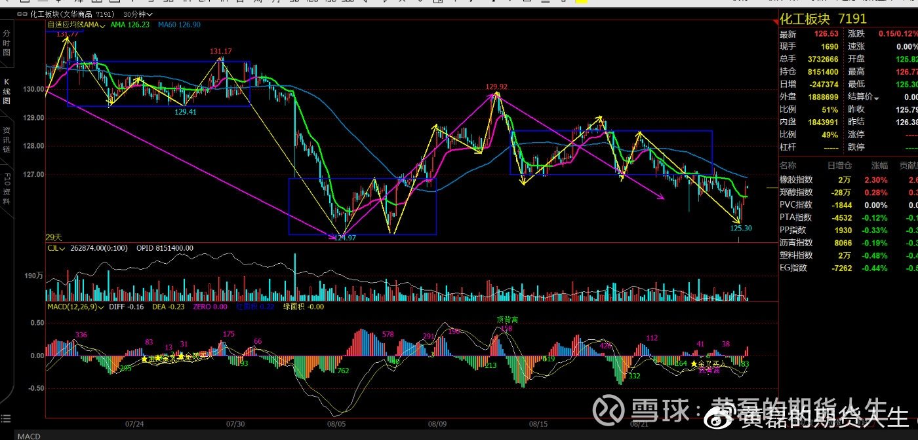Image resolution: width=918 pixels, height=440 pixels.
Task: Open the PTA指数 entry in the list
Action: click(848, 217)
